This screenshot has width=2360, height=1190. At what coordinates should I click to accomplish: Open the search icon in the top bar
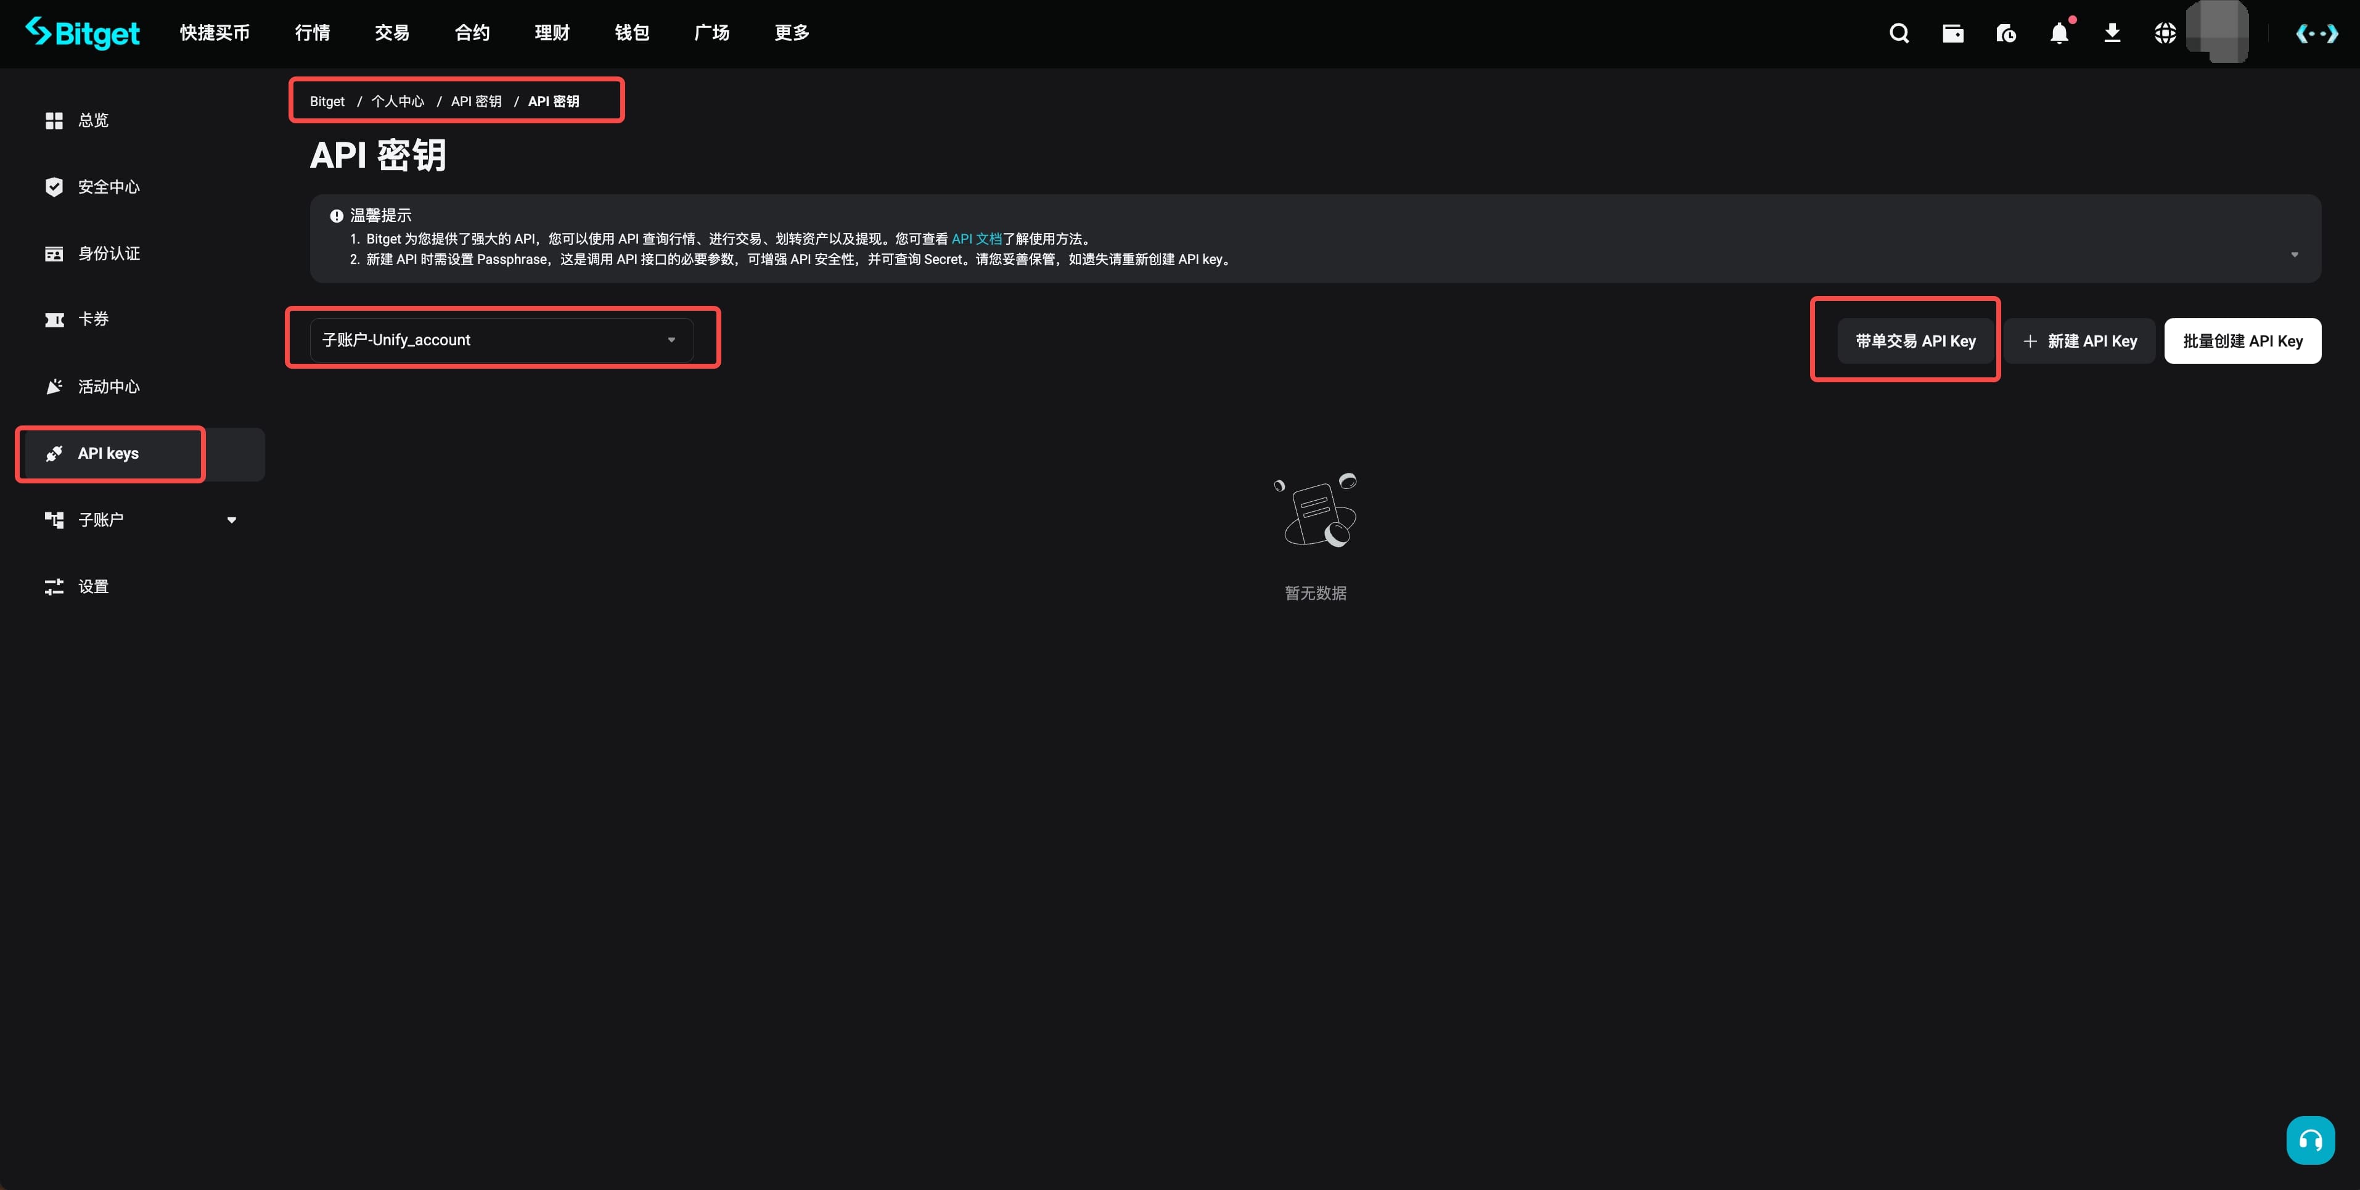1898,33
